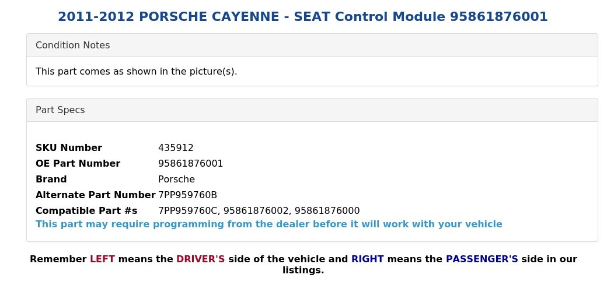Click compatible part 95861876000
The width and height of the screenshot is (607, 285).
327,211
